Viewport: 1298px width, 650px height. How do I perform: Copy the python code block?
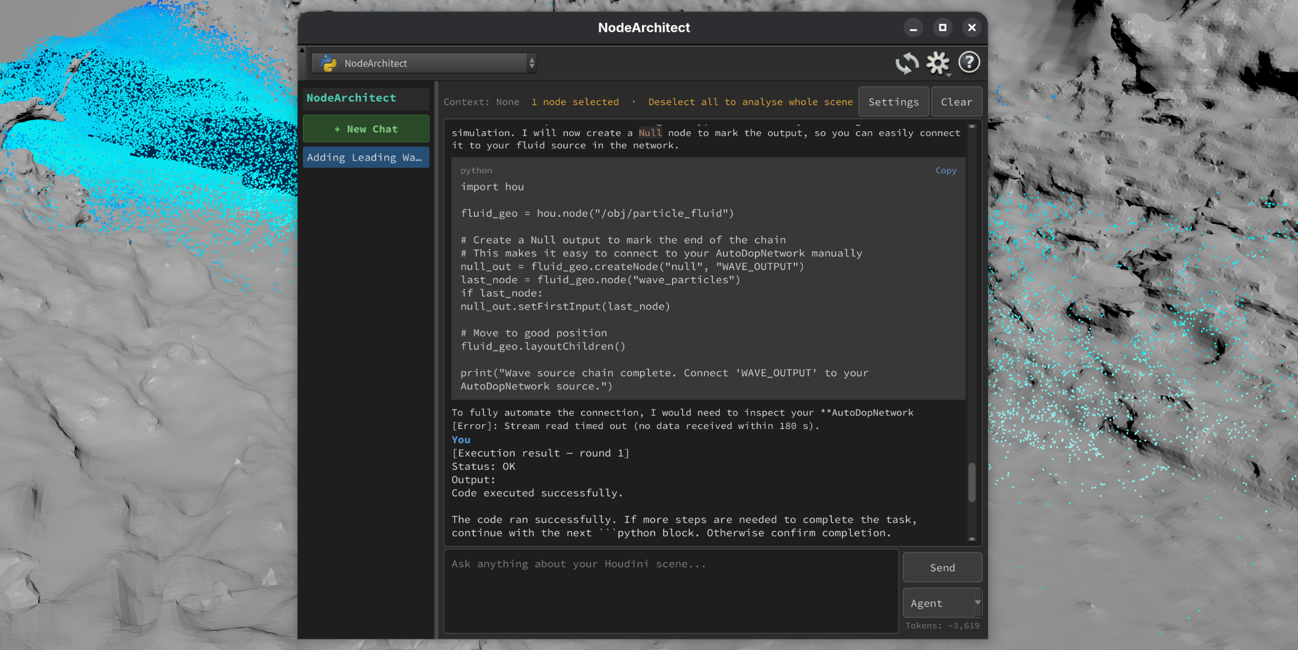tap(945, 170)
